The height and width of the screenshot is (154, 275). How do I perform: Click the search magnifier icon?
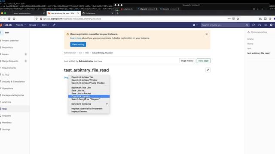[x=247, y=25]
